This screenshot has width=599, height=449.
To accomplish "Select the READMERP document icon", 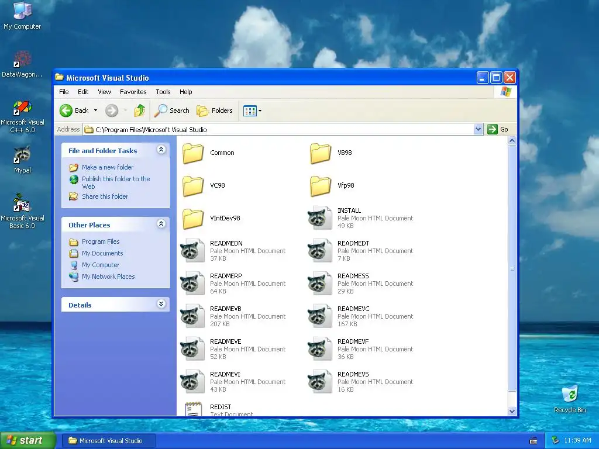I will [192, 284].
